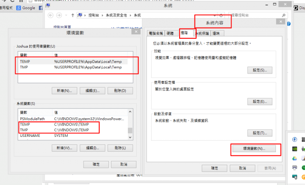Click 新增(W) for system variables
The width and height of the screenshot is (305, 185).
tap(64, 148)
